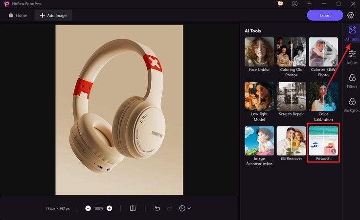360x220 pixels.
Task: Click the Export button
Action: click(x=325, y=15)
